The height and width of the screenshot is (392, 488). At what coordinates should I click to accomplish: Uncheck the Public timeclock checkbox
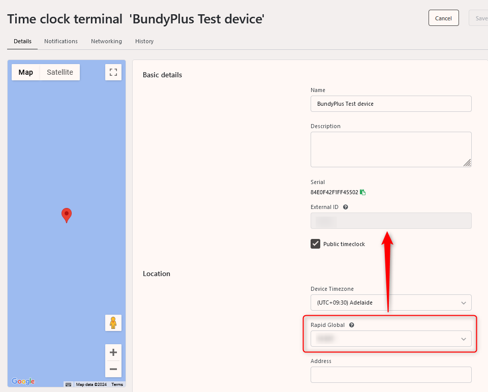point(315,244)
